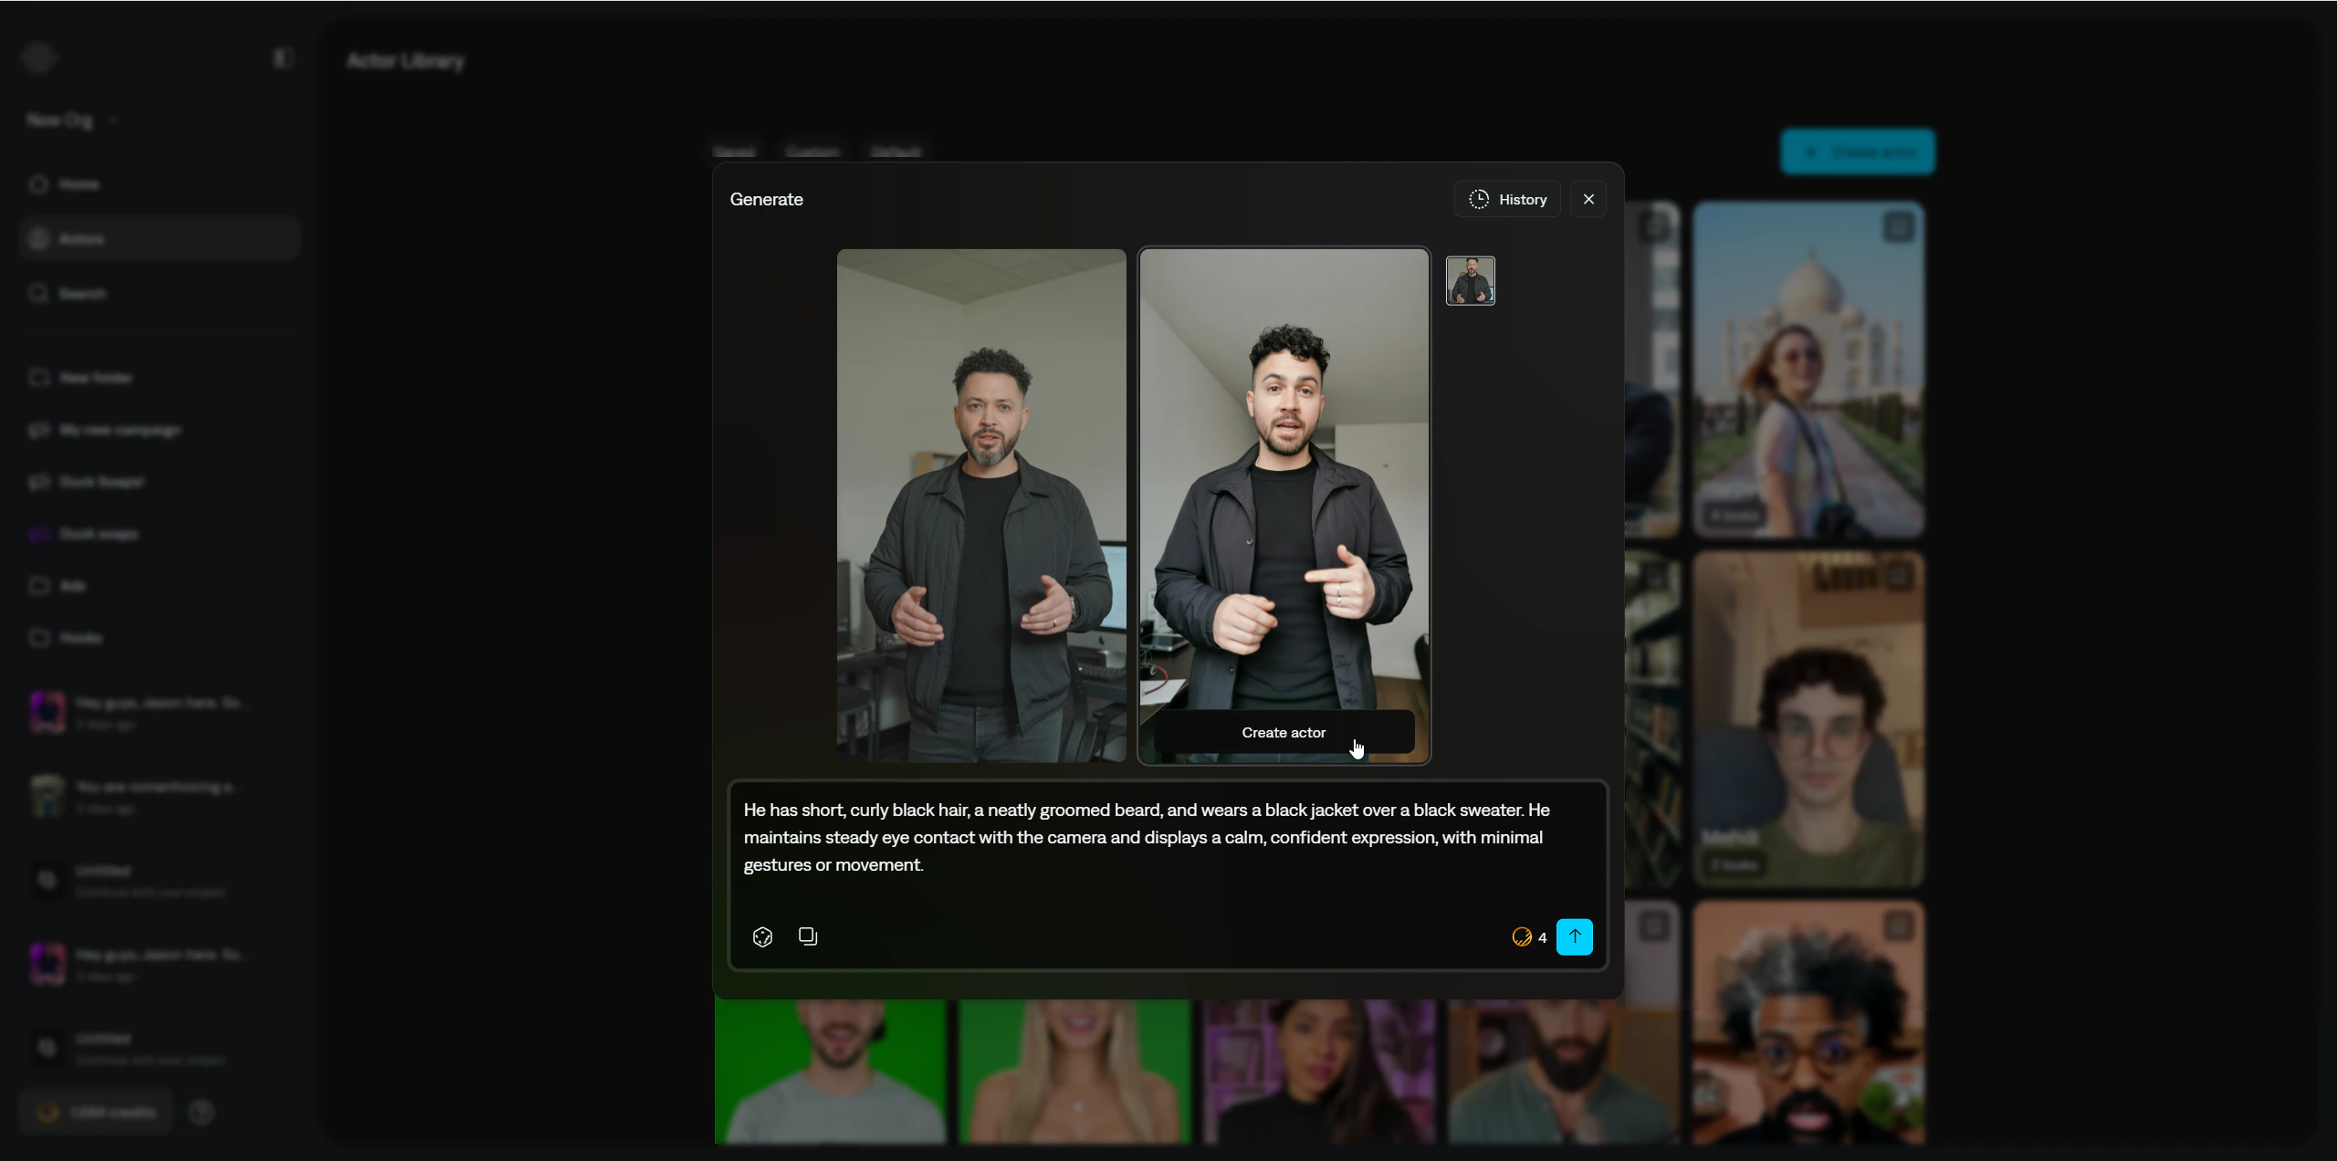2337x1161 pixels.
Task: Click the stacked squares icon under the prompt
Action: [x=808, y=936]
